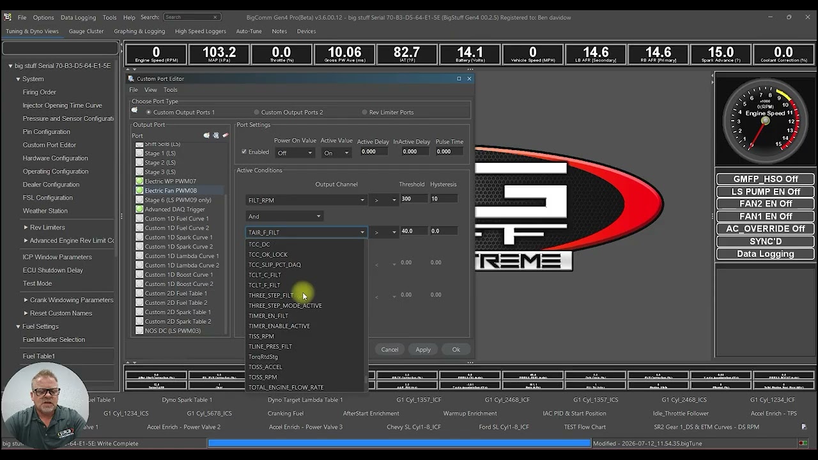Open the View menu in Custom Port Editor
Image resolution: width=818 pixels, height=460 pixels.
click(x=150, y=90)
